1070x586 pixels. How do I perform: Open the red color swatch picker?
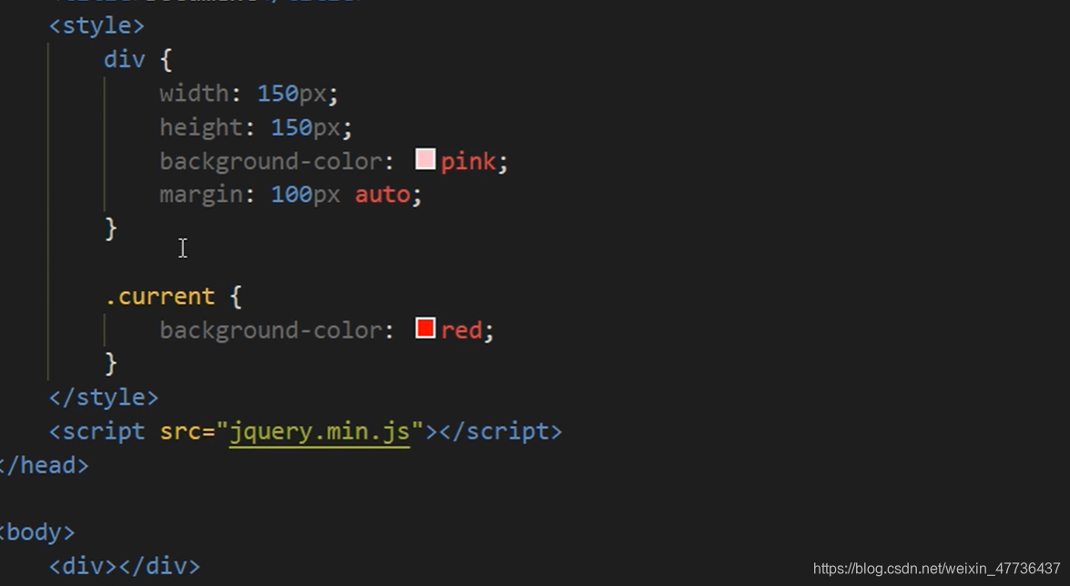[425, 328]
